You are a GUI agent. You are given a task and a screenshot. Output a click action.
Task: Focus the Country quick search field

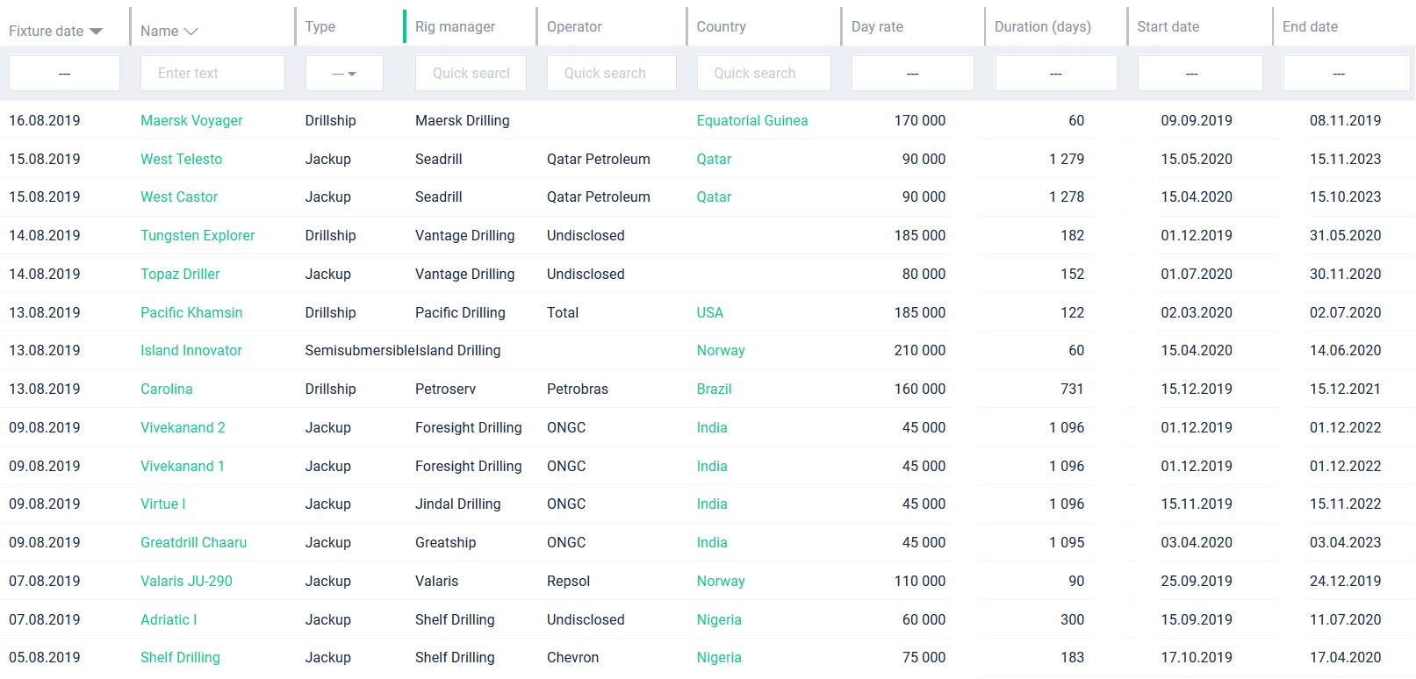[x=764, y=74]
